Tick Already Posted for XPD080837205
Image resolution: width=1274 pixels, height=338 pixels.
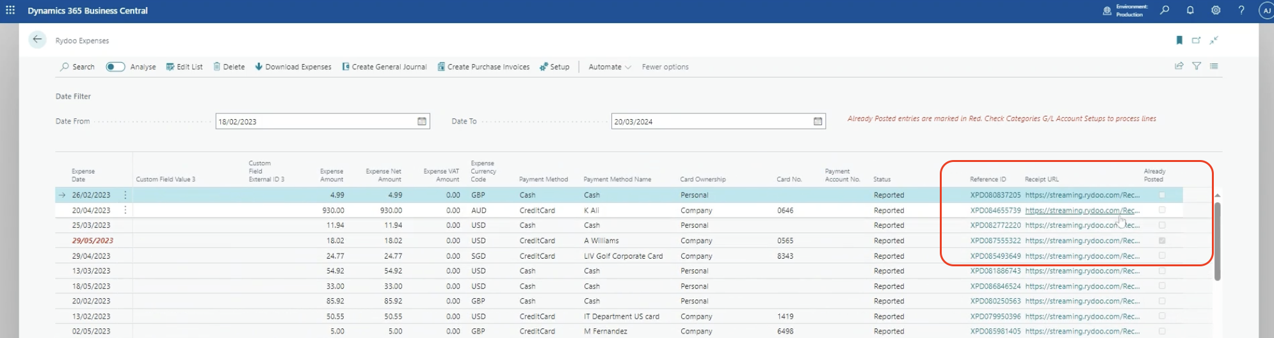1162,195
